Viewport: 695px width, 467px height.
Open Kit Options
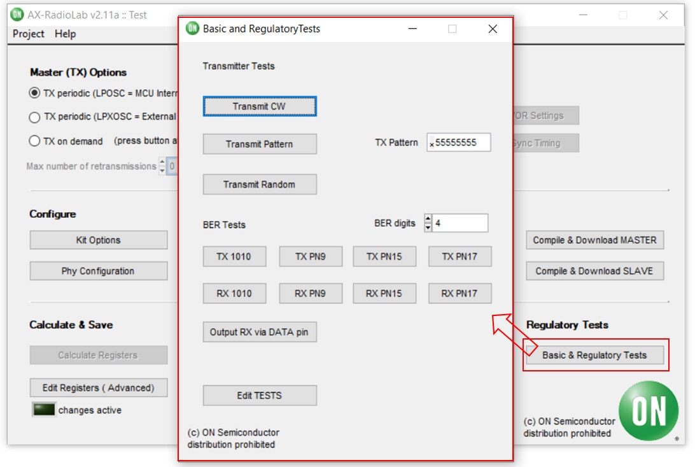click(99, 240)
